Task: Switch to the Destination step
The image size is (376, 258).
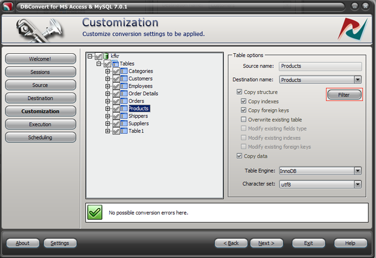Action: [x=40, y=98]
